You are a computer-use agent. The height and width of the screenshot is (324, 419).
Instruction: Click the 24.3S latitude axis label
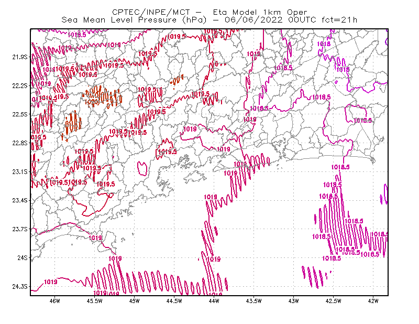[x=20, y=287]
